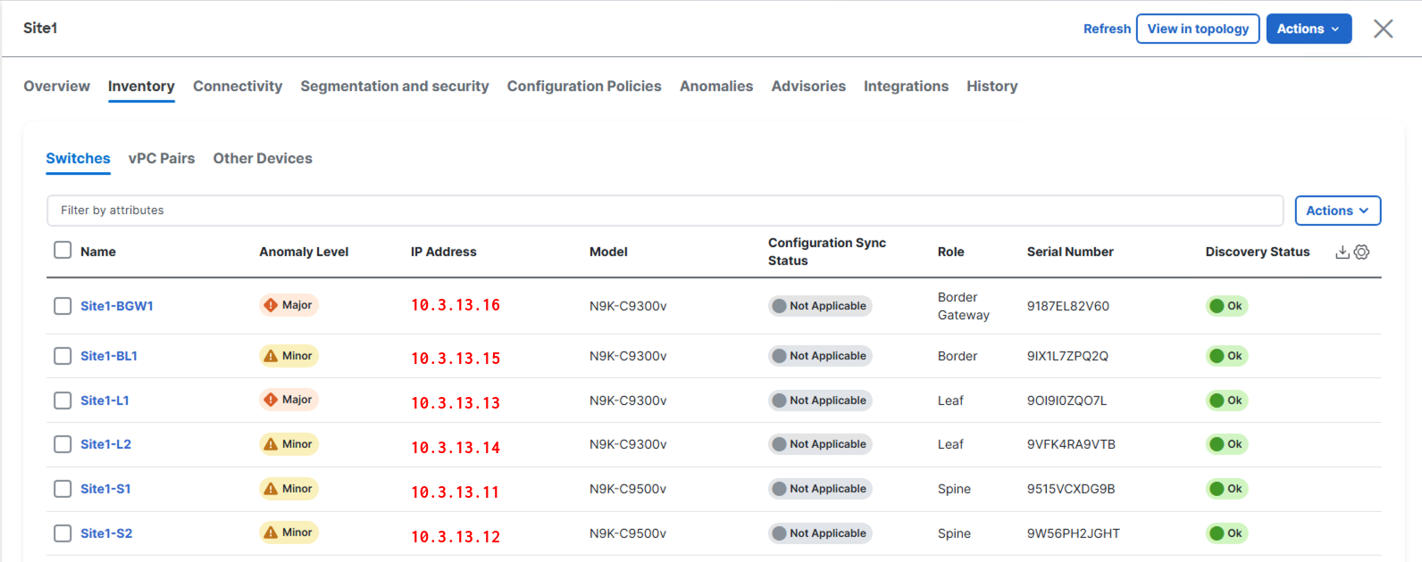Toggle the select-all checkbox in table header
1422x562 pixels.
point(63,250)
